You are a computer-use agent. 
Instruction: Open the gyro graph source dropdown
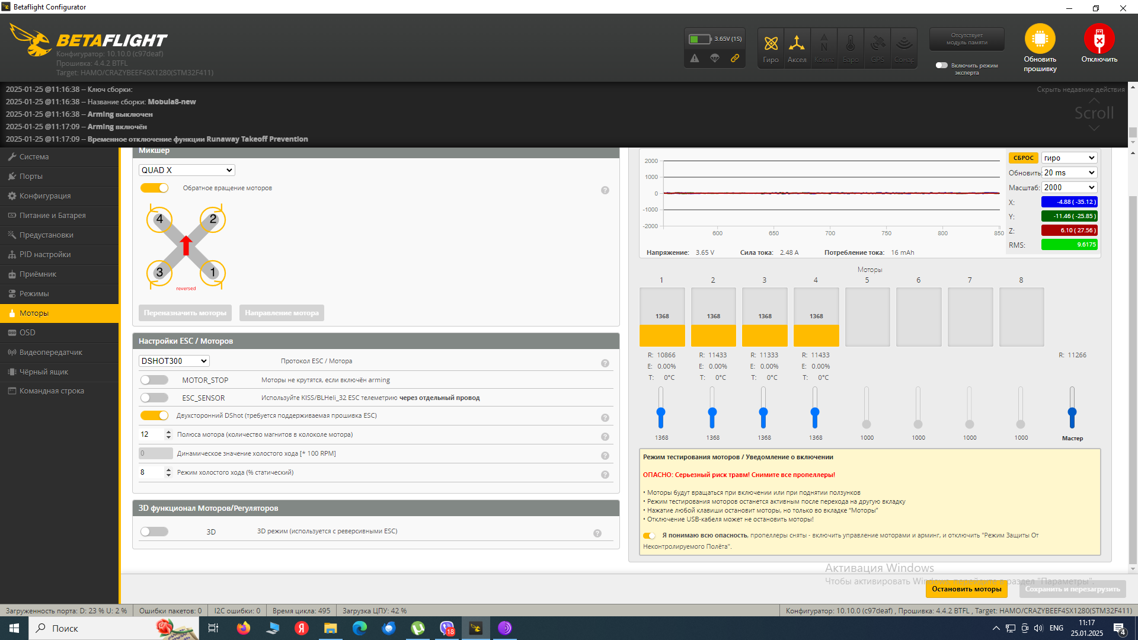pos(1069,158)
